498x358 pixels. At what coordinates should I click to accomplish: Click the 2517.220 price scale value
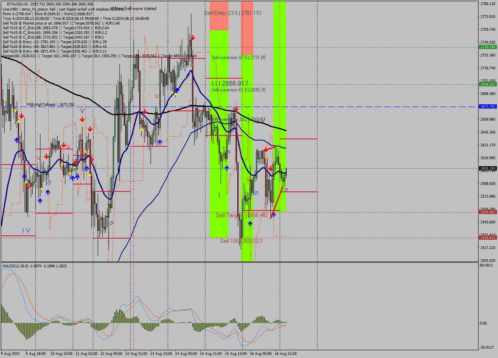tap(488, 247)
